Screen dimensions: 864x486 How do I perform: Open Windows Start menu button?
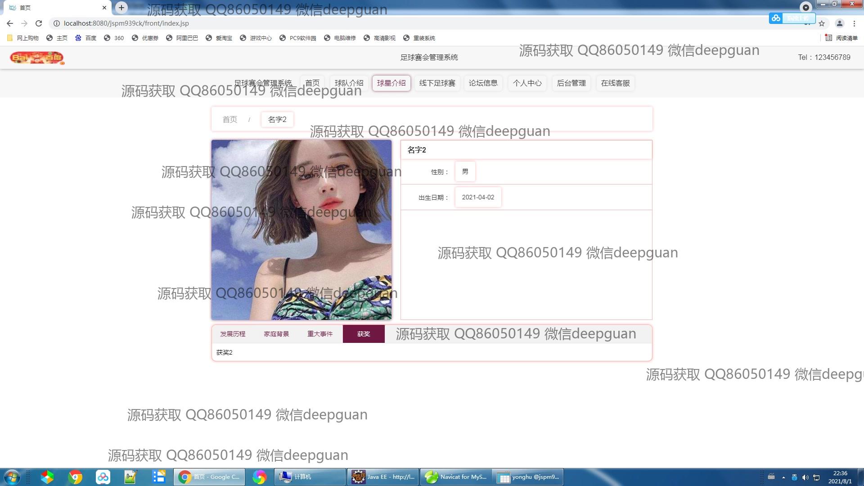point(12,477)
